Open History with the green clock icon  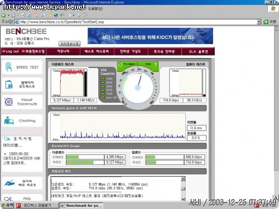(62, 15)
